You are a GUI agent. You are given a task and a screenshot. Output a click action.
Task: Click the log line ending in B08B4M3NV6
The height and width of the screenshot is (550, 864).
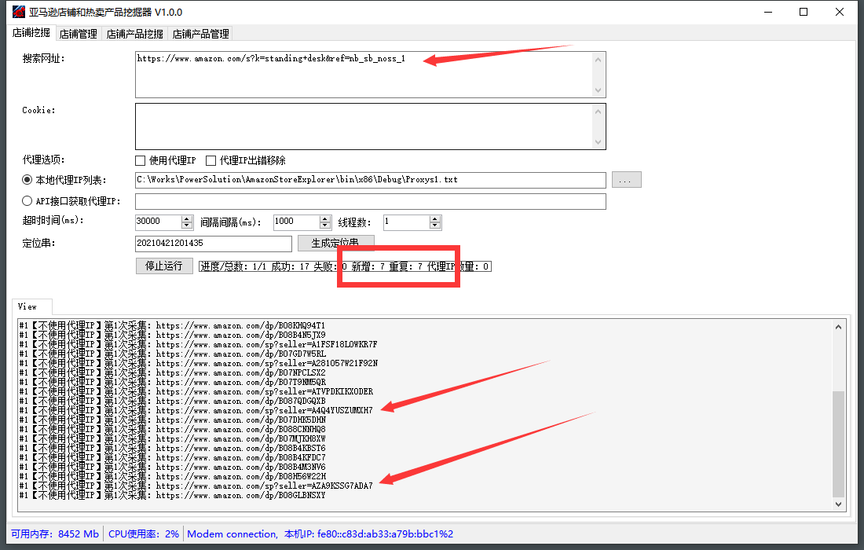coord(172,467)
